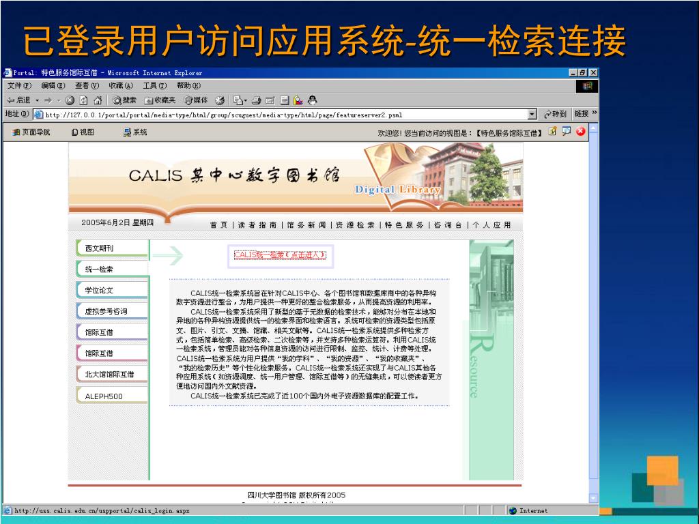Click the portal chat bubble icon
The width and height of the screenshot is (699, 524).
pos(566,131)
